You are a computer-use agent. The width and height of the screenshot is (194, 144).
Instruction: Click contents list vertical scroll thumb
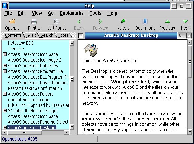72,79
